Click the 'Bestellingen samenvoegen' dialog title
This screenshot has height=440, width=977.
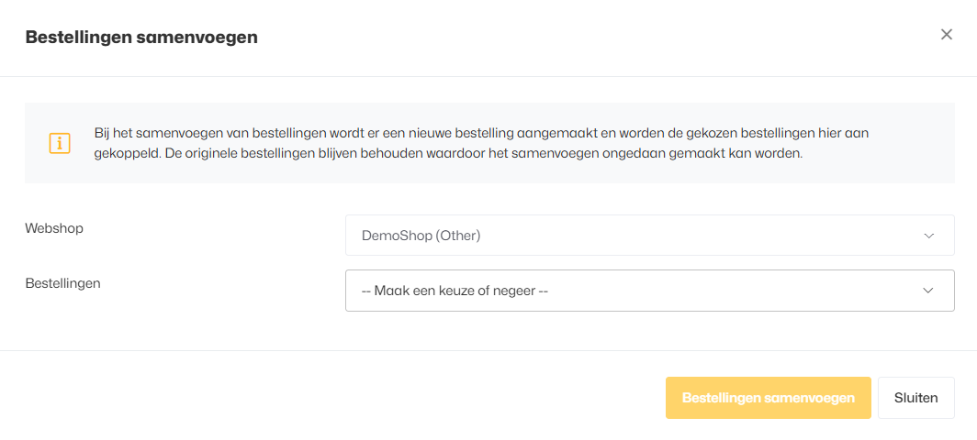[141, 38]
